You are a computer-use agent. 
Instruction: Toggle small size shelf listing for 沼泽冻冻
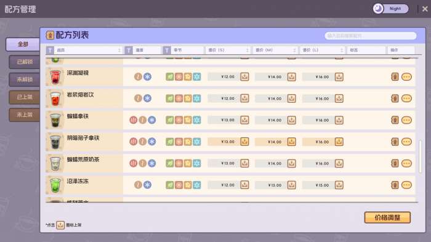pos(244,185)
